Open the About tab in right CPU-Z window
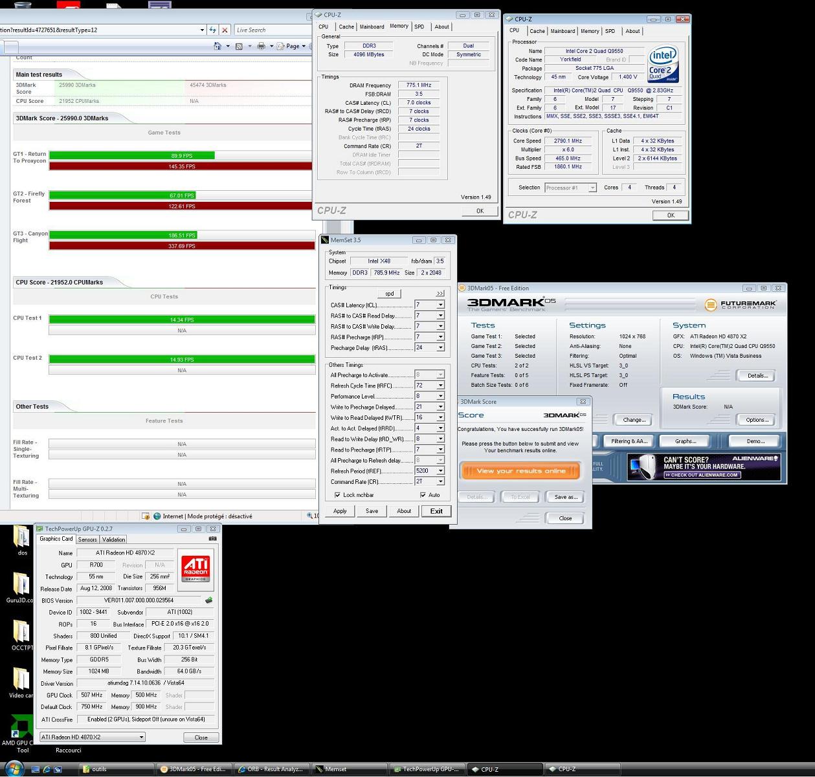 (x=632, y=31)
